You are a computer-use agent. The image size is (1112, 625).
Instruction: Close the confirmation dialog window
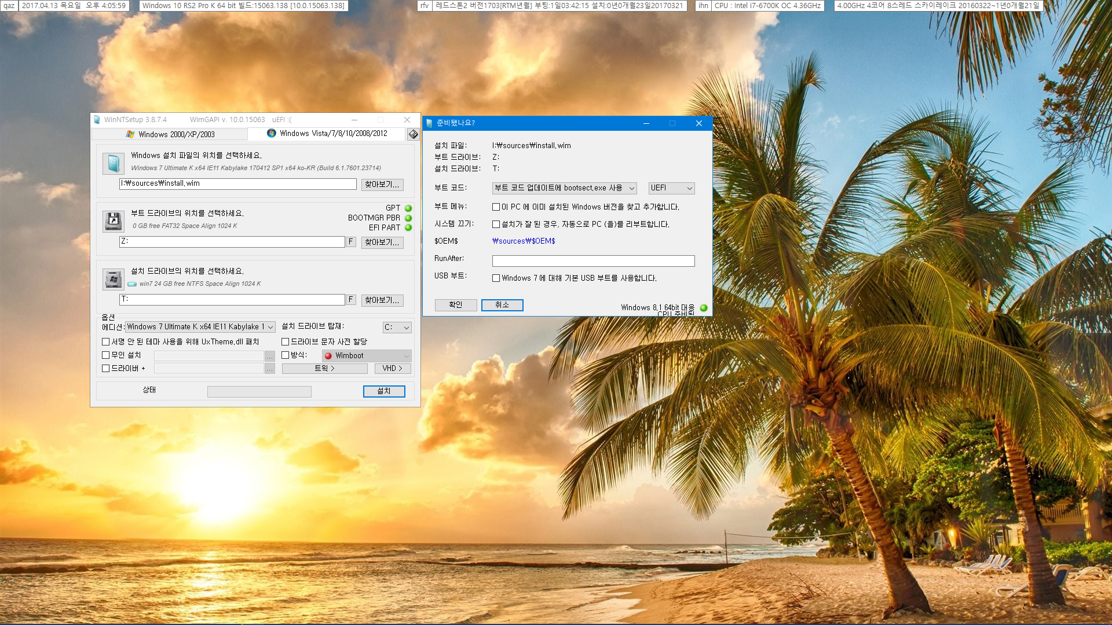pos(699,123)
